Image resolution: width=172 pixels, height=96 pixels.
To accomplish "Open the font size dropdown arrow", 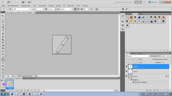I will [x=56, y=9].
